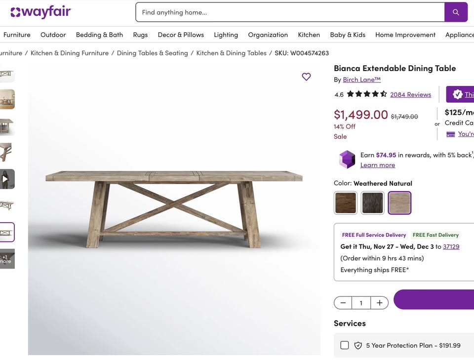
Task: Open the Decor & Pillows menu
Action: tap(181, 35)
